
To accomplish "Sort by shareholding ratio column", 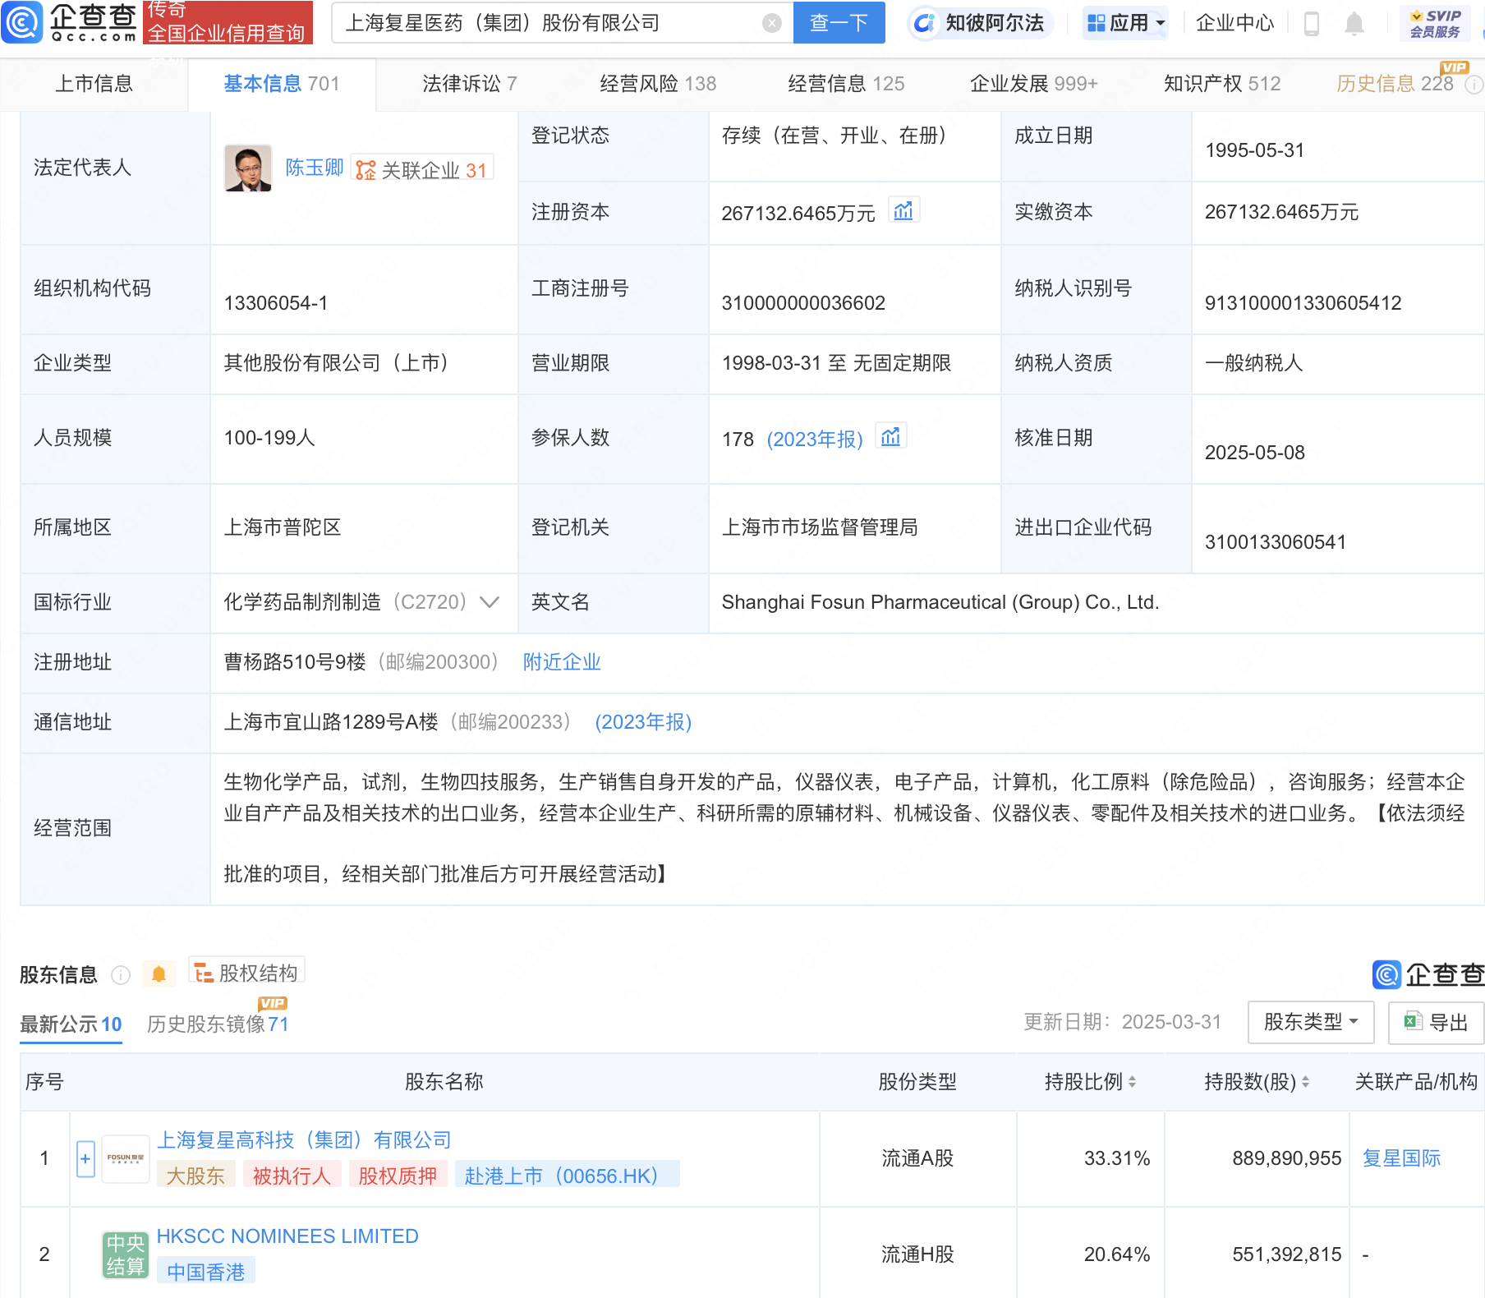I will (x=1132, y=1082).
